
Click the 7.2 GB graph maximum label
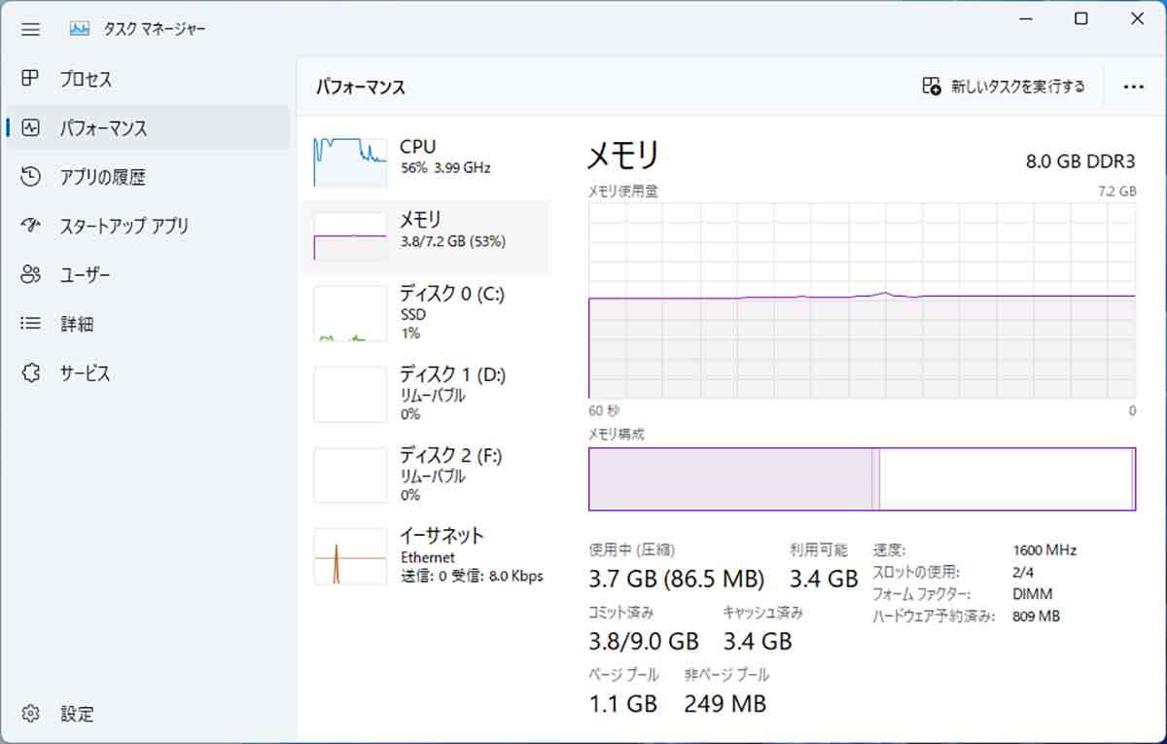click(1117, 192)
